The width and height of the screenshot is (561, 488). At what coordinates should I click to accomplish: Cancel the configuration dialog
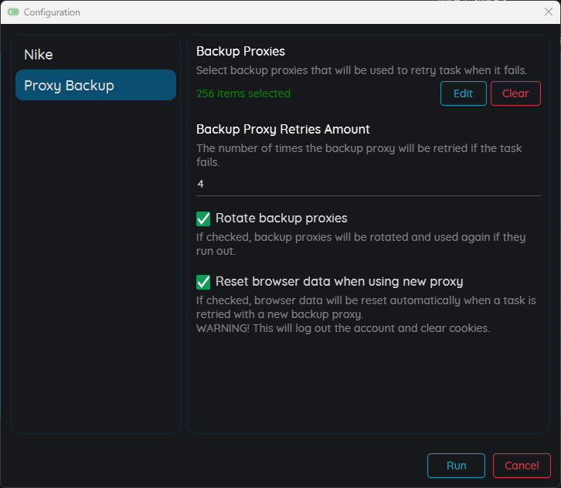tap(522, 466)
